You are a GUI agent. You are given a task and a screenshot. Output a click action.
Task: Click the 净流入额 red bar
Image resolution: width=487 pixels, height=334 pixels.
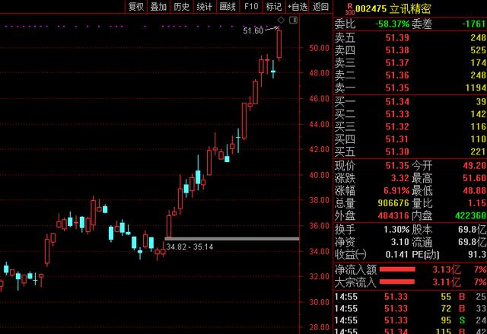click(397, 269)
